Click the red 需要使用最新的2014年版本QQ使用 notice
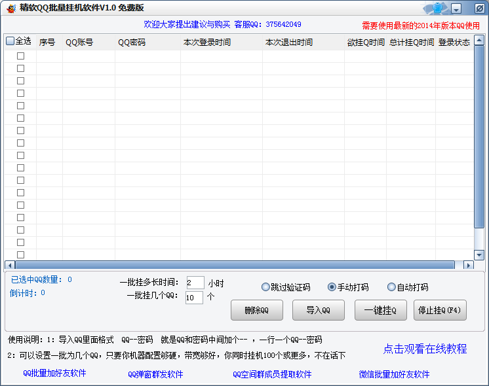The height and width of the screenshot is (386, 489). (421, 26)
